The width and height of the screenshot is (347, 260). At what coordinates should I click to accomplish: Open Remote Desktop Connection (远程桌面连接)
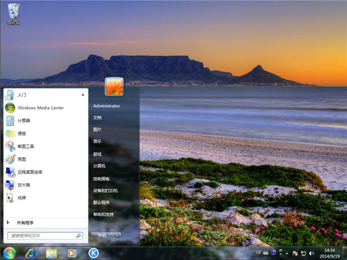click(x=29, y=172)
